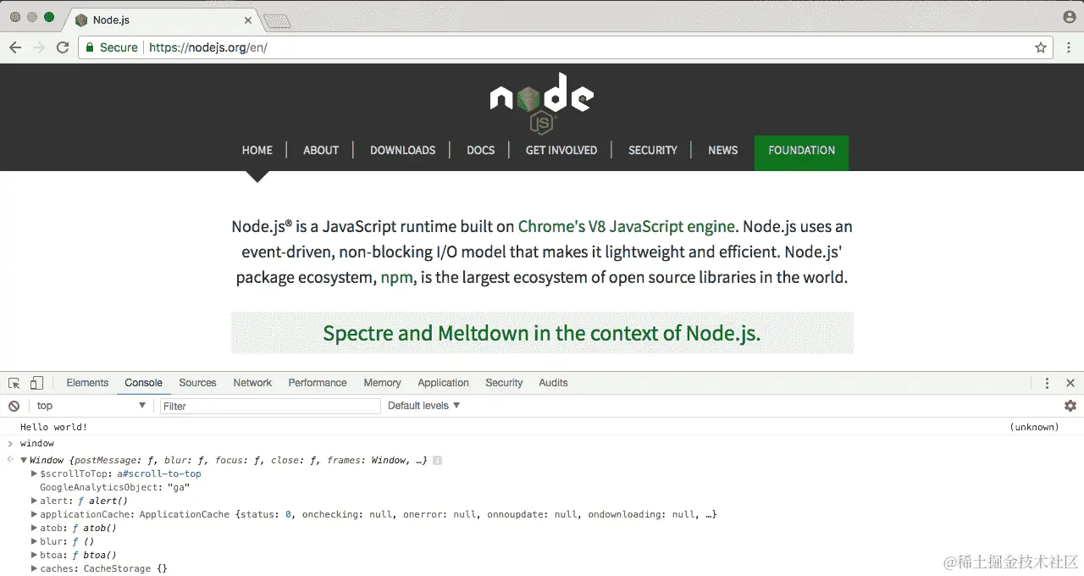Viewport: 1084px width, 576px height.
Task: Switch to the Elements tab
Action: tap(87, 383)
